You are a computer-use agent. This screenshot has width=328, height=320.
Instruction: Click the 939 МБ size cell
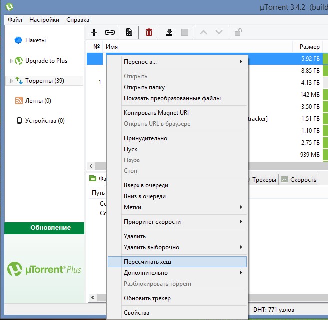coord(310,155)
